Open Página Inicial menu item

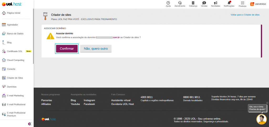(14, 13)
